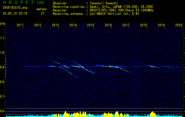Click the 2015 time axis label

[x=91, y=25]
